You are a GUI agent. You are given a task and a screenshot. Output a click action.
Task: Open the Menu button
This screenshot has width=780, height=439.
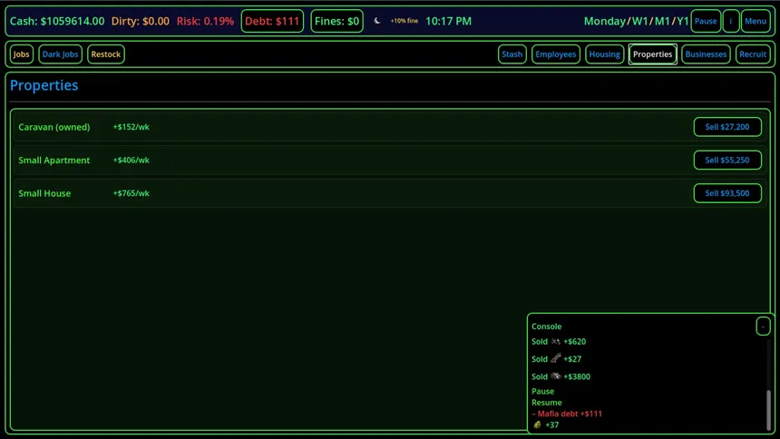pos(756,21)
